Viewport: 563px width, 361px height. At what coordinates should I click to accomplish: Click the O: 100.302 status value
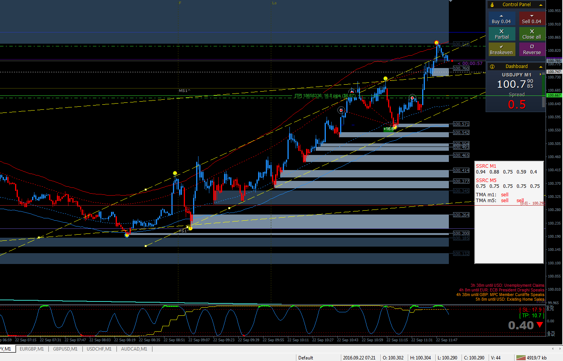pos(393,358)
